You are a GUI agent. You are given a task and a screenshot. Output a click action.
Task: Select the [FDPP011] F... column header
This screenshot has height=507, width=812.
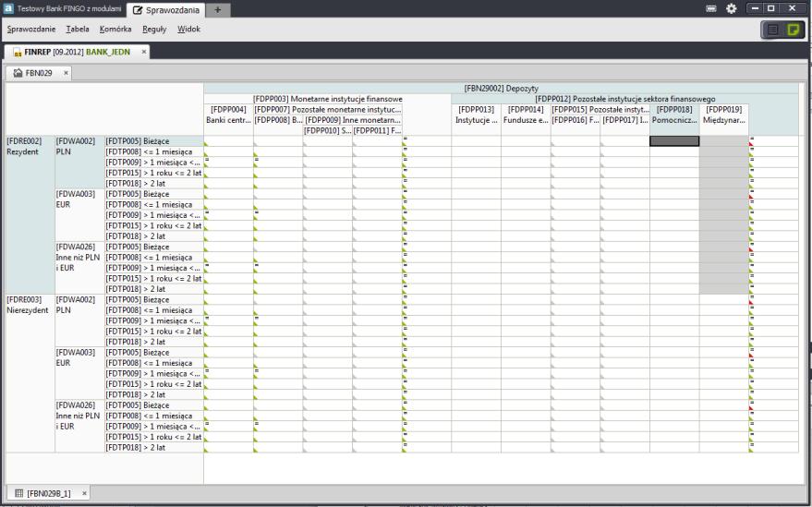tap(378, 130)
